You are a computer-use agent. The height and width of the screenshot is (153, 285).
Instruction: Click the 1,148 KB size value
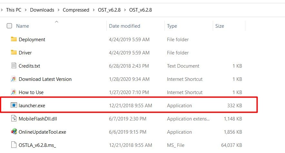(x=233, y=119)
